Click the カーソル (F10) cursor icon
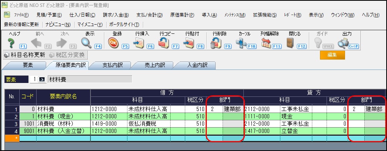The image size is (387, 151). 241,43
